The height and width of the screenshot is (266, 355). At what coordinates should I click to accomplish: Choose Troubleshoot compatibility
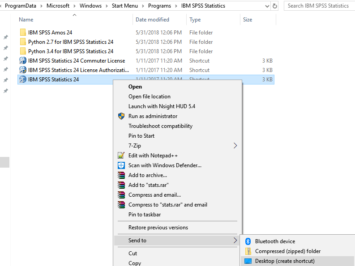click(161, 126)
